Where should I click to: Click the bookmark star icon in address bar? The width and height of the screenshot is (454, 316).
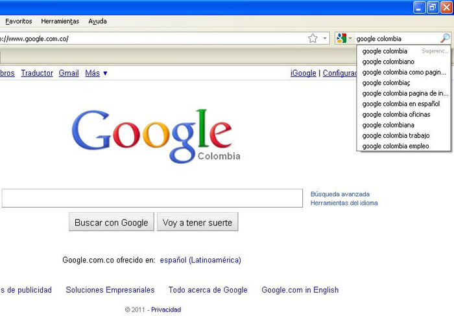point(313,38)
